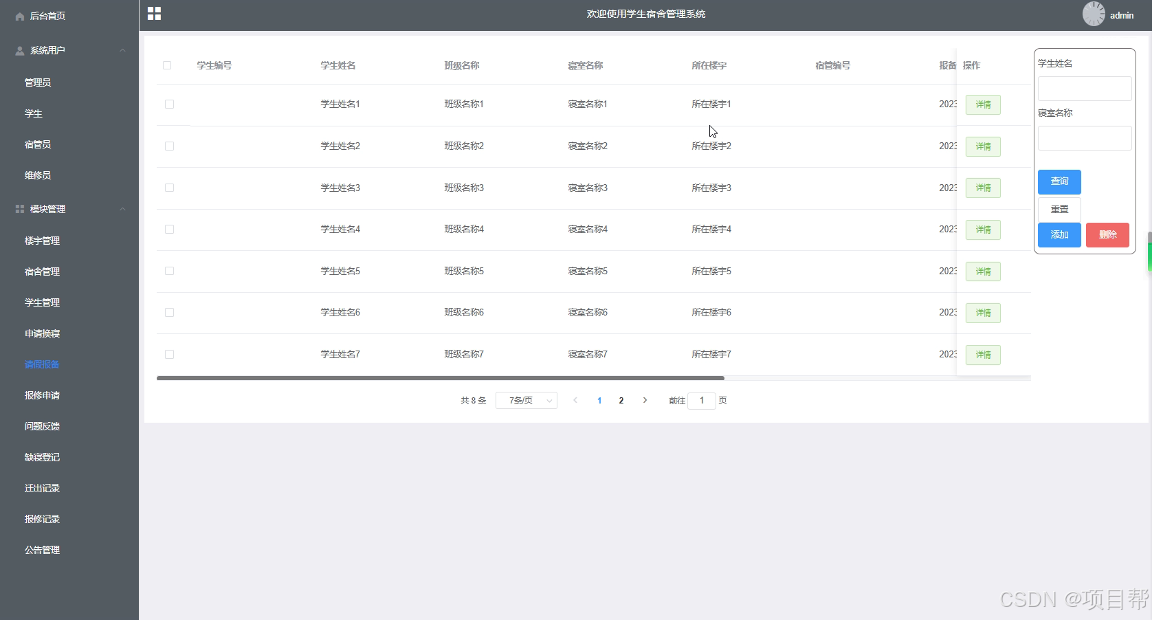The image size is (1152, 620).
Task: Click the red 删除 button
Action: click(x=1107, y=235)
